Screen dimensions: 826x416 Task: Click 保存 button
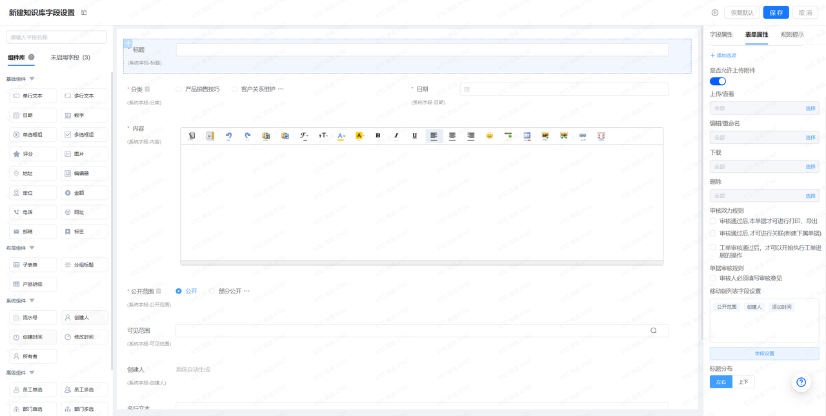[x=776, y=12]
